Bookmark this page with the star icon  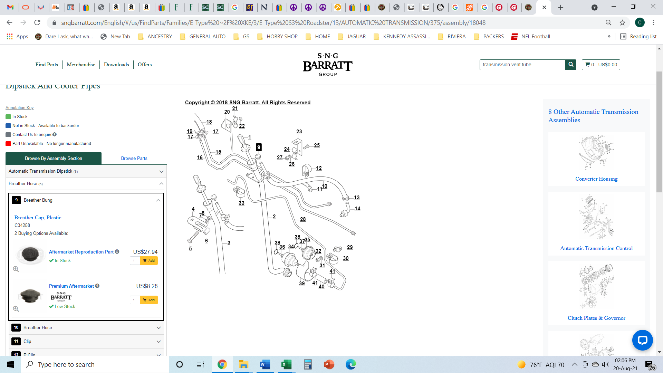tap(622, 23)
